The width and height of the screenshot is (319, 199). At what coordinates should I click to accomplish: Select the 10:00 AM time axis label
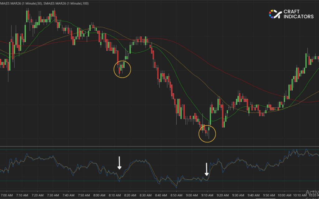284,195
